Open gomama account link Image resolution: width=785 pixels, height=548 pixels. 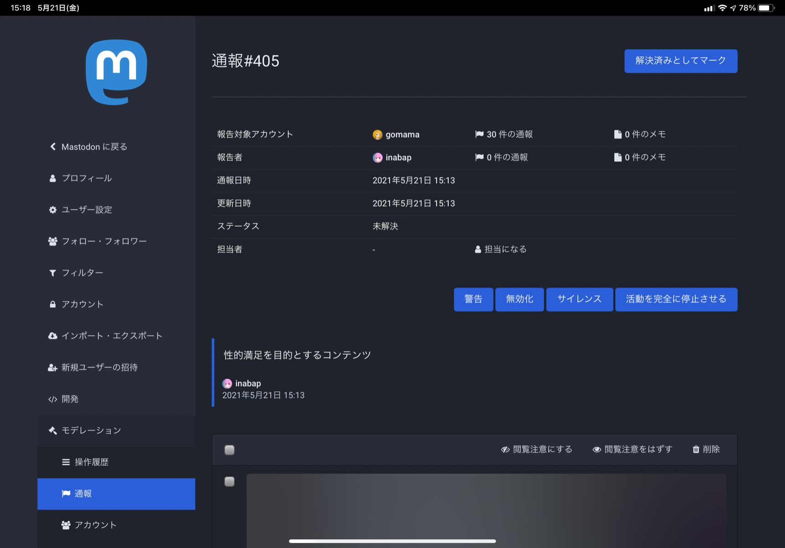tap(402, 134)
